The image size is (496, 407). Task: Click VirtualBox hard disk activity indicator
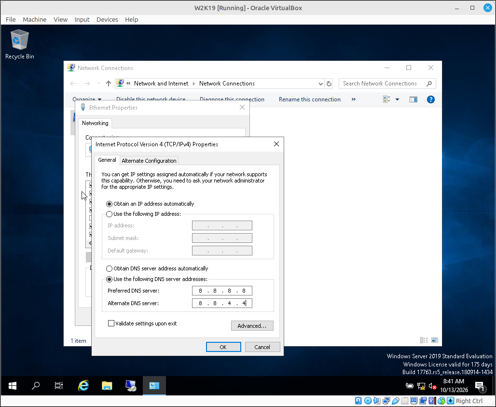[358, 401]
